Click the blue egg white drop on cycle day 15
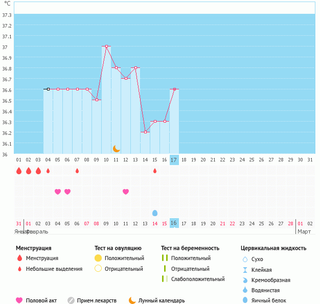The image size is (320, 304). point(155,213)
